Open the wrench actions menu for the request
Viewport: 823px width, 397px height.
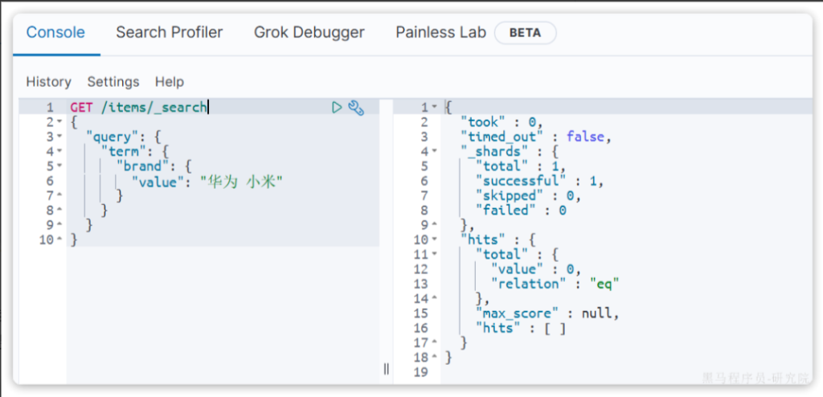click(356, 107)
